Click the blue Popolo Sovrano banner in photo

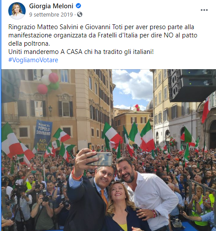(43, 136)
